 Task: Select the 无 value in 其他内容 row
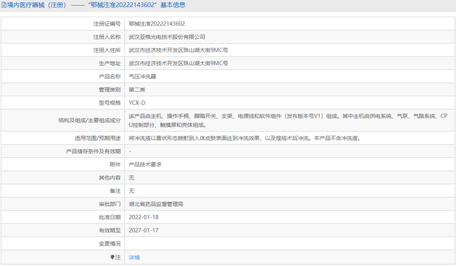(x=131, y=178)
